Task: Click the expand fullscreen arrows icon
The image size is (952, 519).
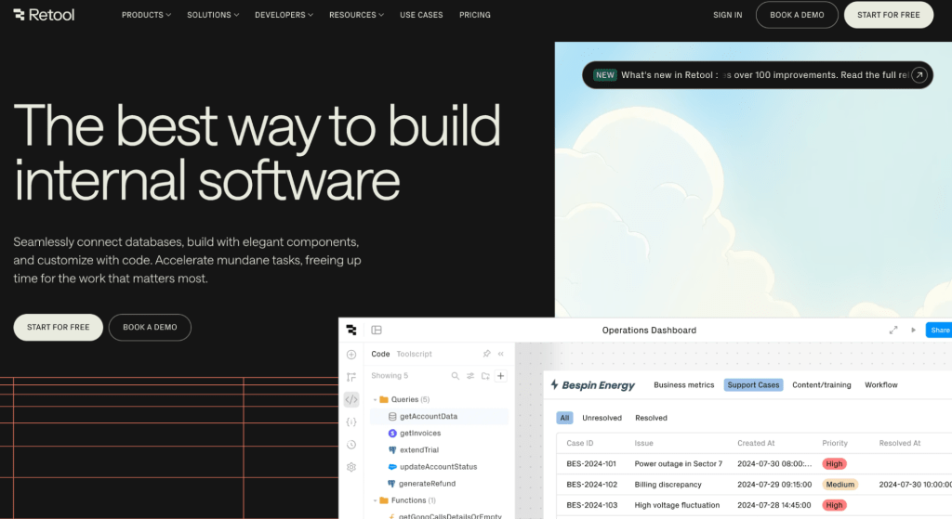Action: pyautogui.click(x=893, y=330)
